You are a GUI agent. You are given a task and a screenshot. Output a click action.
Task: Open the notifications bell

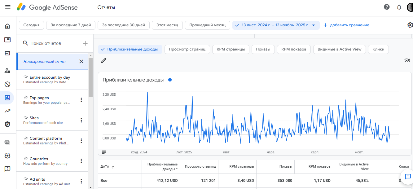click(399, 7)
